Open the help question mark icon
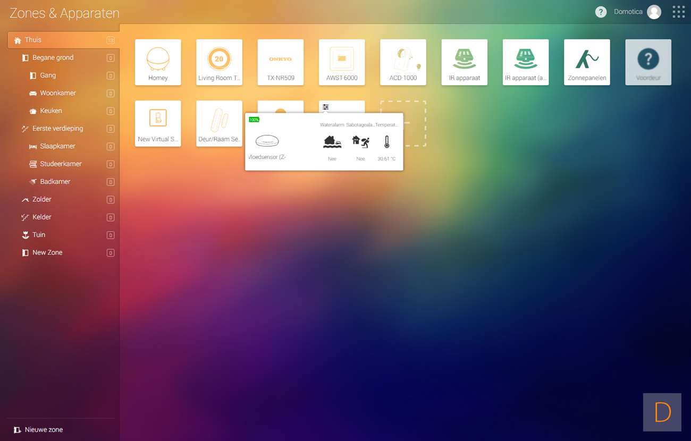Screen dimensions: 691x441 pos(601,12)
